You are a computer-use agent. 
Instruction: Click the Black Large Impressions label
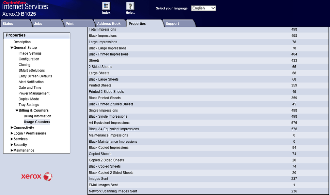tap(107, 48)
